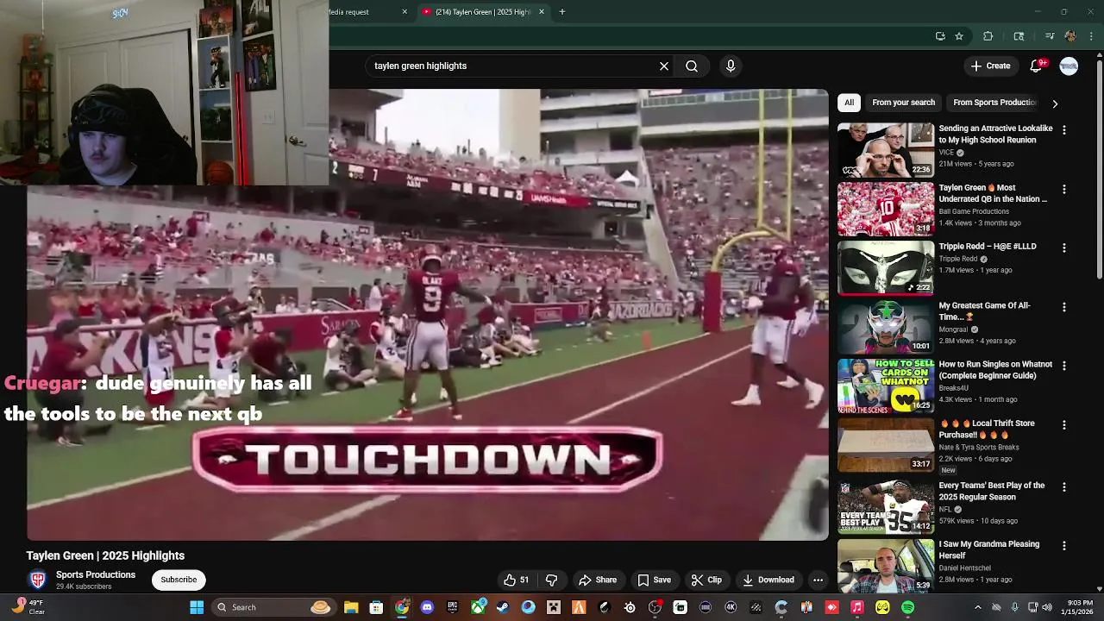The image size is (1104, 621).
Task: Click the video title Taylen Green 2025 Highlights
Action: pos(105,555)
